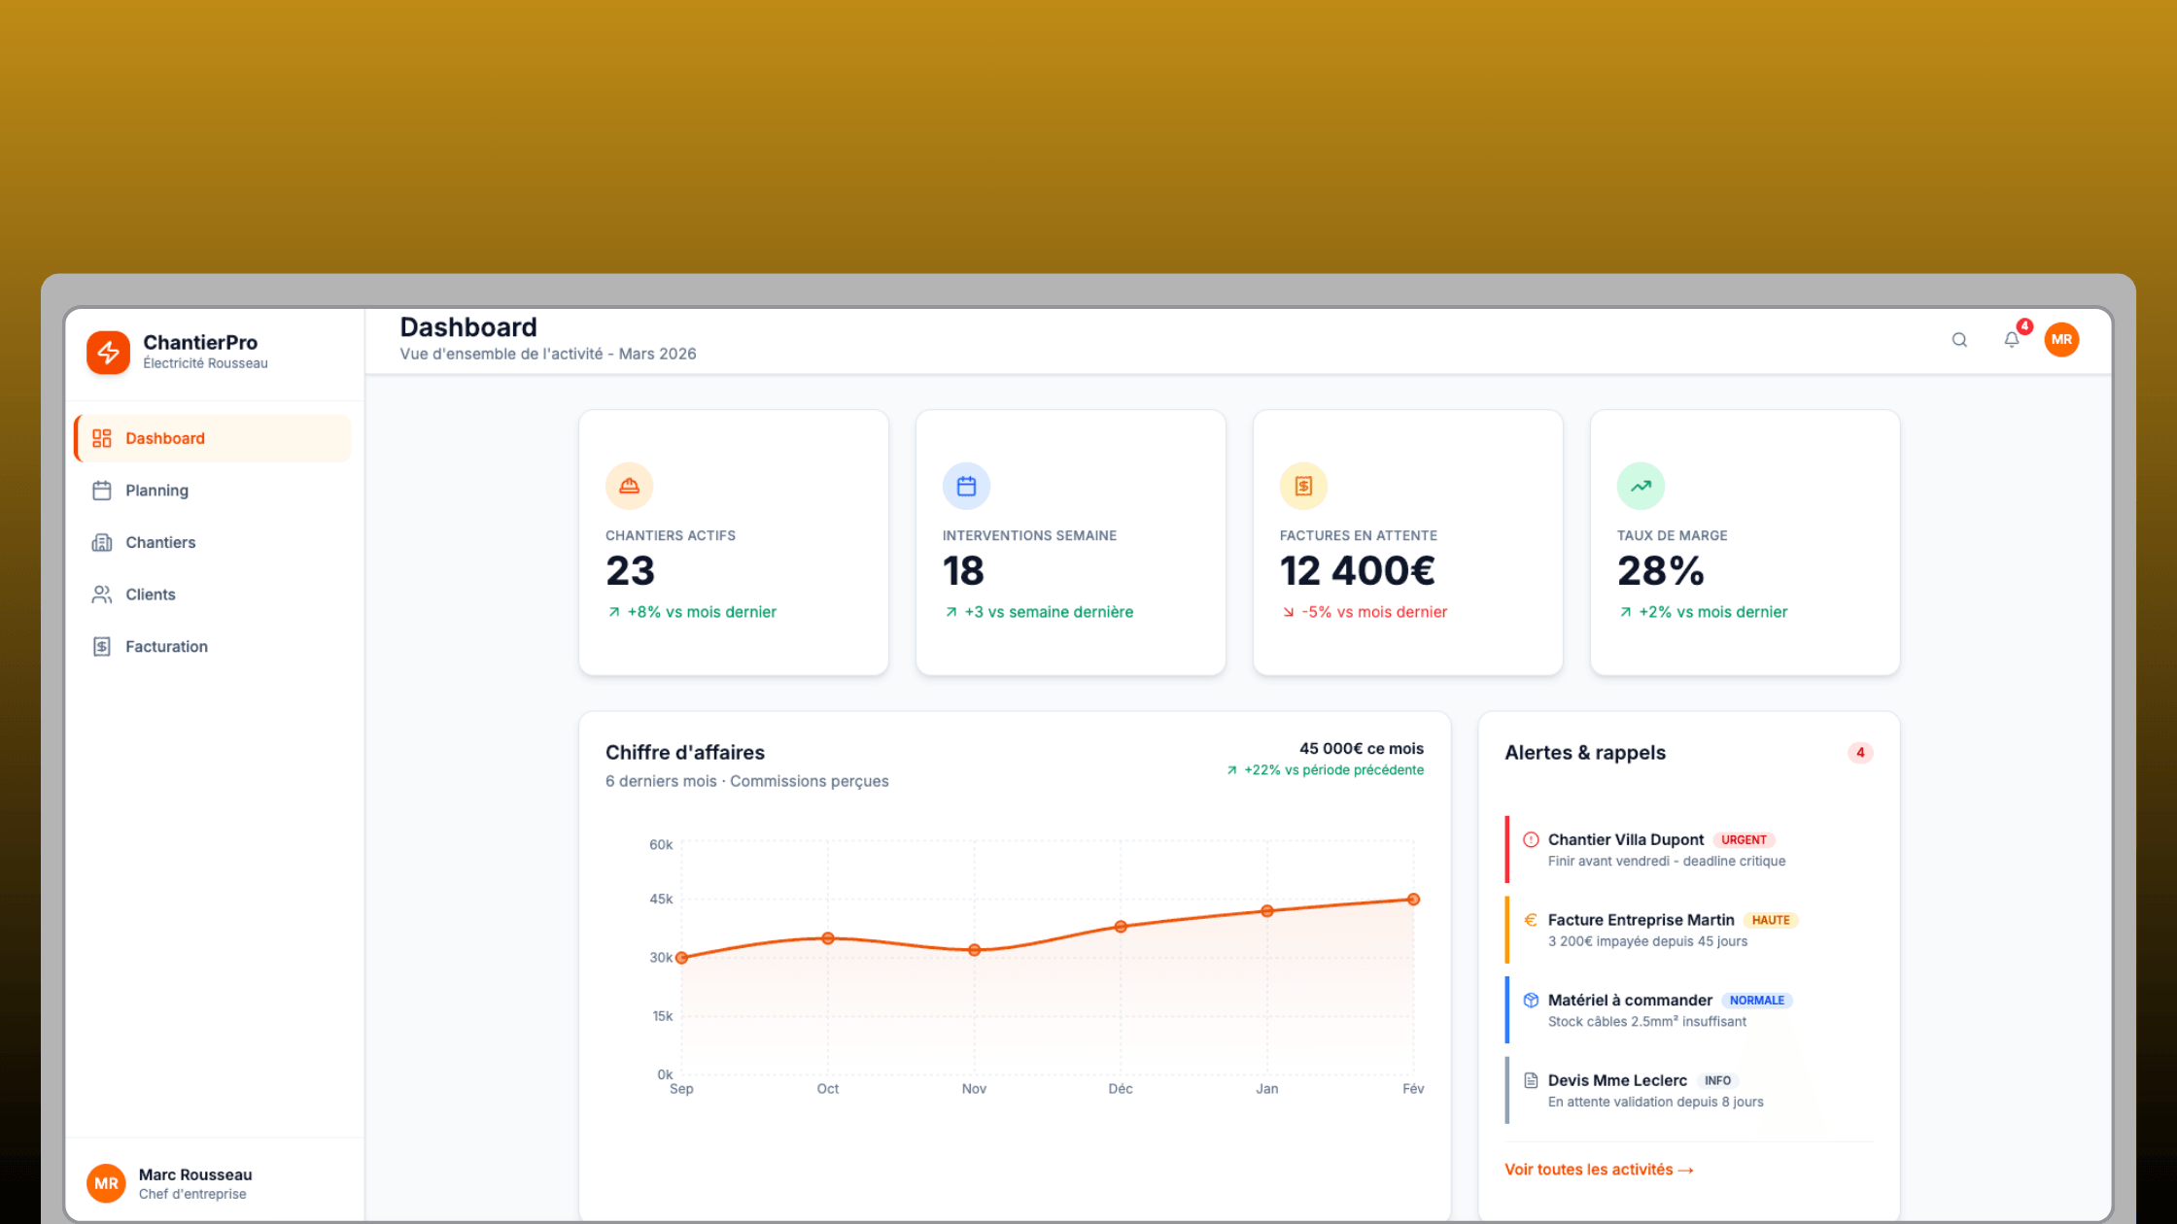Select the Facturation dollar icon
This screenshot has width=2177, height=1224.
coord(102,646)
